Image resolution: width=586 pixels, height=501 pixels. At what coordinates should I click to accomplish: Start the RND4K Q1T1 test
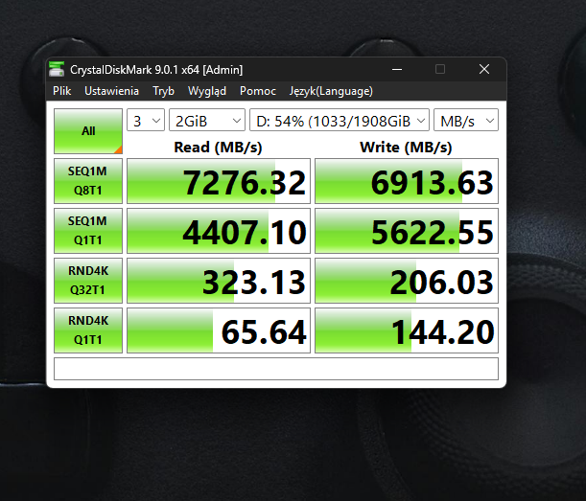tap(88, 330)
